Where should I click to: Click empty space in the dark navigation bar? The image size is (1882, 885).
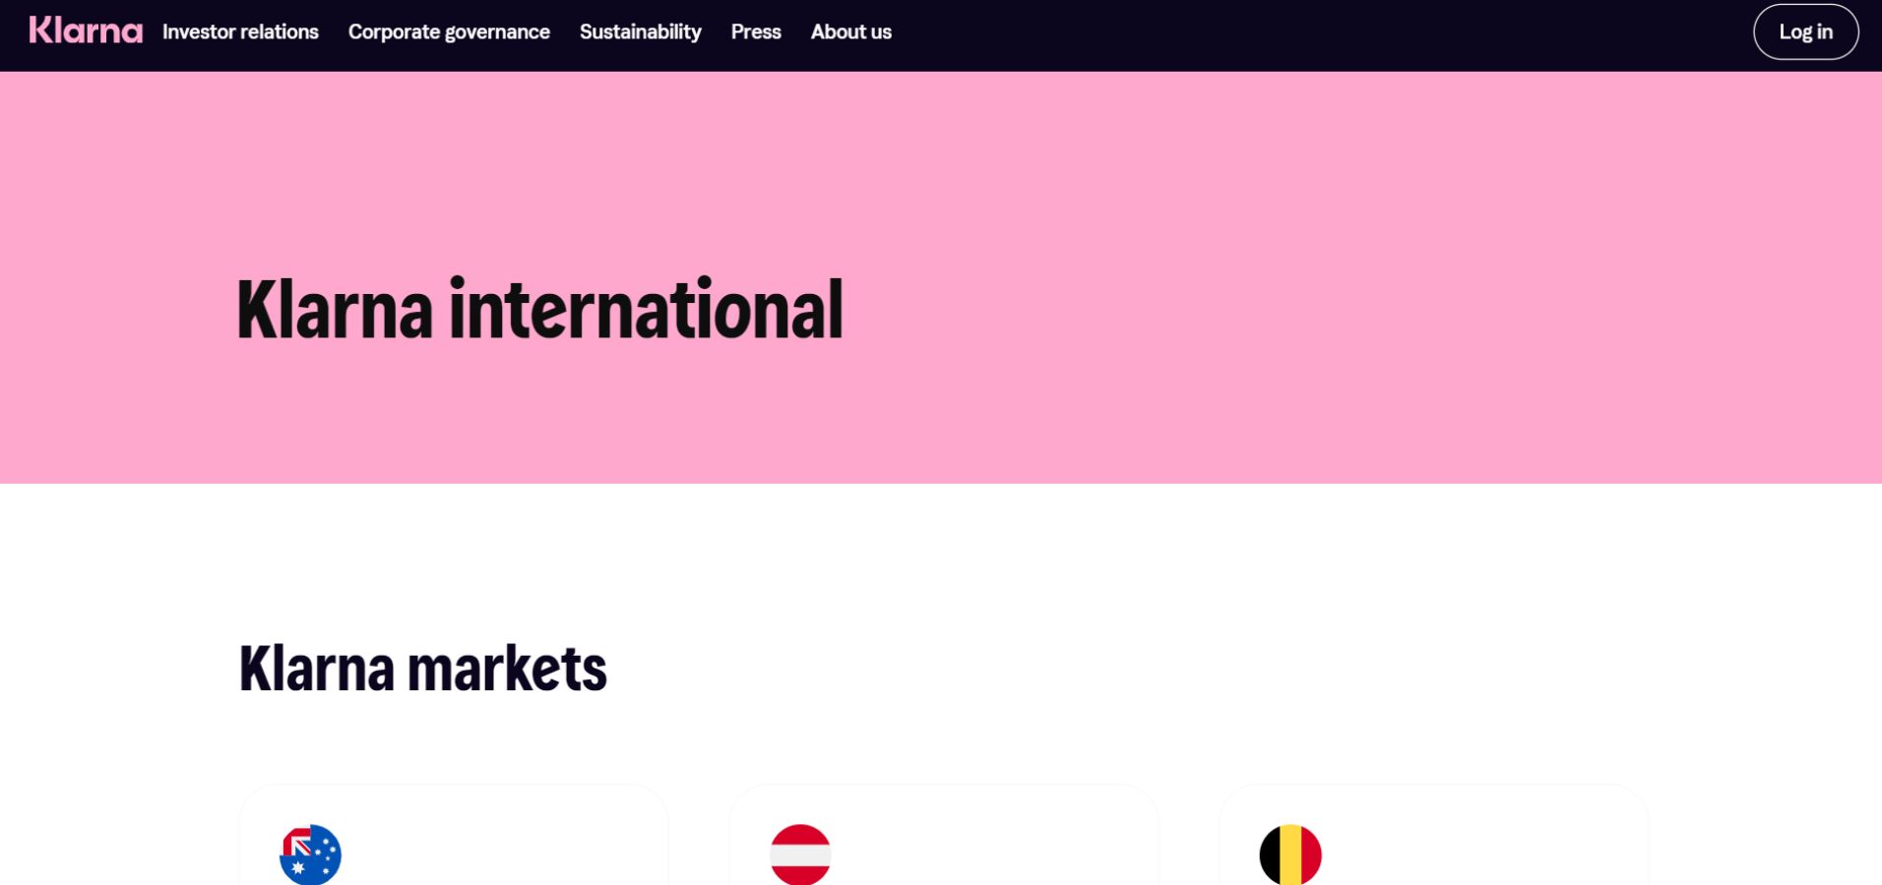pyautogui.click(x=1319, y=34)
